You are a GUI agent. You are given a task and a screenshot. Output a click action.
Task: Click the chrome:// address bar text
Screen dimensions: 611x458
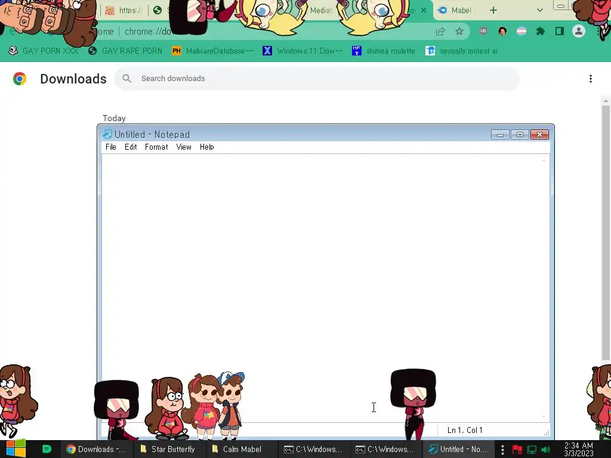point(148,32)
